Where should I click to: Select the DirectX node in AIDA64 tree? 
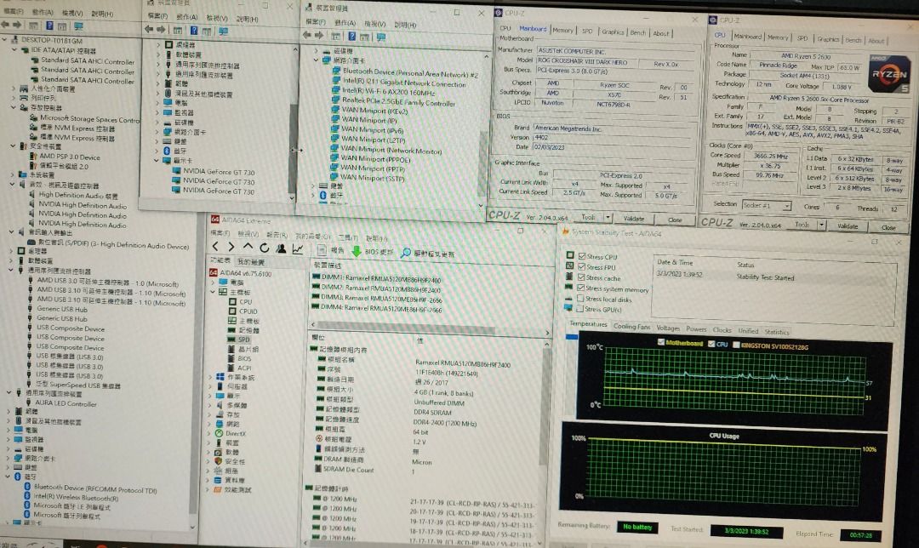point(236,434)
